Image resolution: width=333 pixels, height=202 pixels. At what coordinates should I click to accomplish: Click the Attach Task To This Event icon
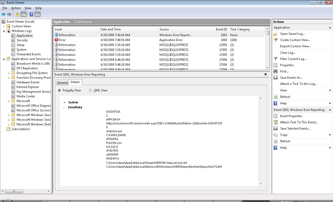276,122
